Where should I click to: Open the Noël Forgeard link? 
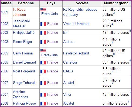[24, 71]
